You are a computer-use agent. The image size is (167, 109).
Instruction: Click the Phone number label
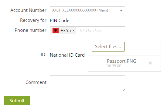tap(30, 30)
